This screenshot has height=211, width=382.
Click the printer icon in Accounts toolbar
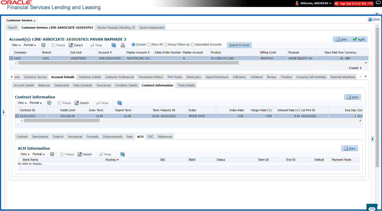click(123, 45)
